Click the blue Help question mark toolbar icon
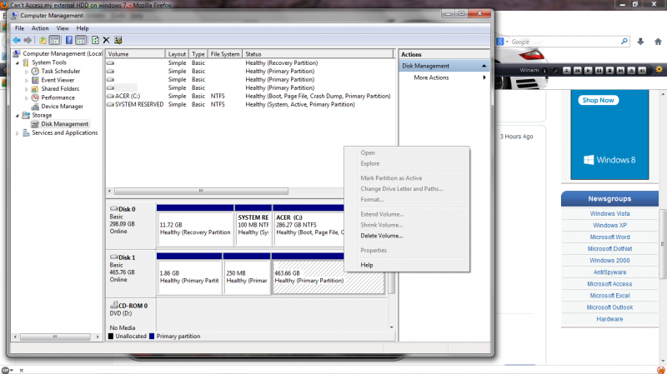The image size is (667, 374). click(x=69, y=40)
